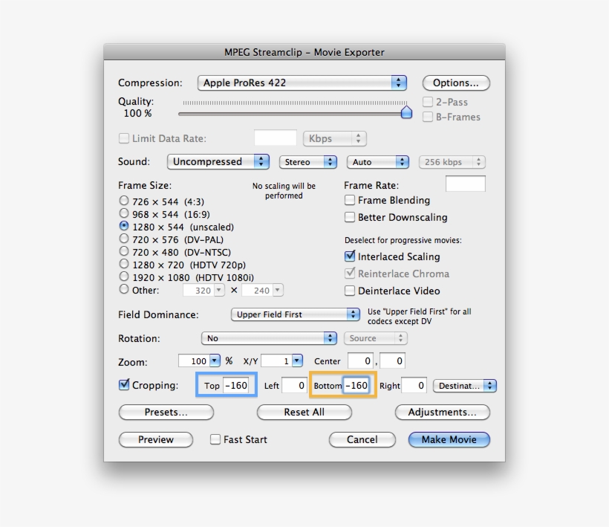Open the Compression format dropdown
Viewport: 609px width, 527px height.
301,83
